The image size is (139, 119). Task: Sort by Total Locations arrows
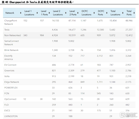pos(123,13)
